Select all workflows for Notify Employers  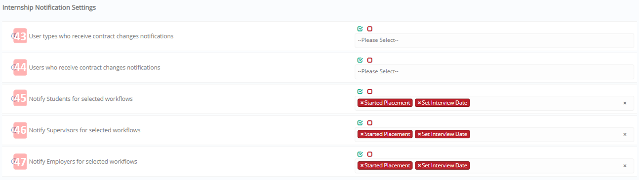click(x=360, y=154)
